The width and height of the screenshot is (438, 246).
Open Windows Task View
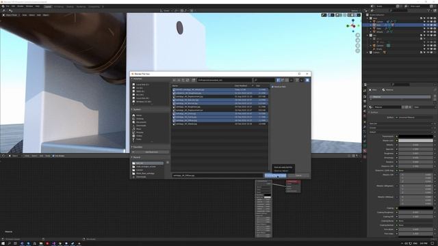15,243
